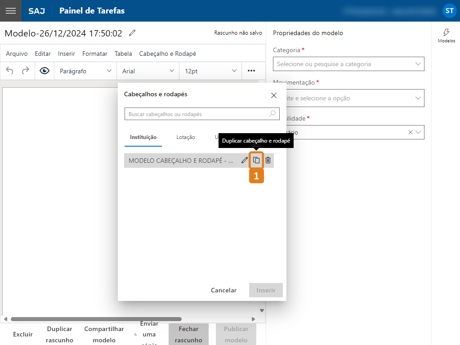
Task: Open the ST user avatar menu
Action: pos(449,11)
